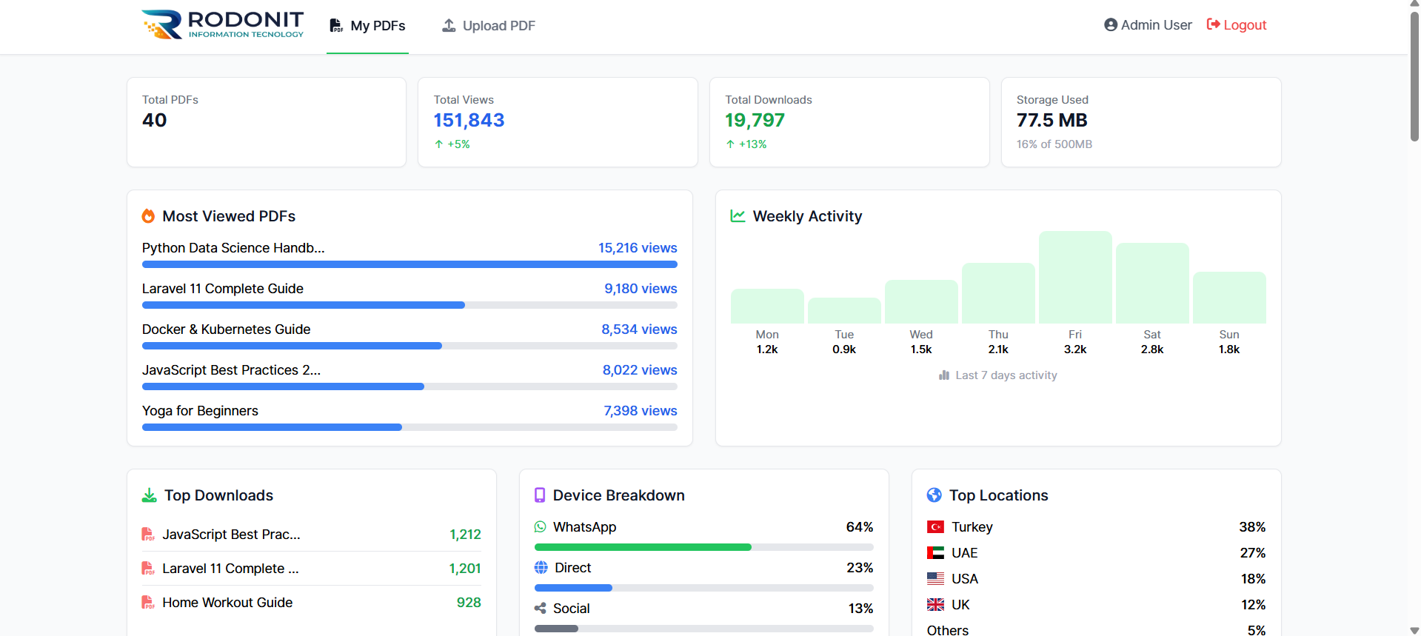1421x636 pixels.
Task: Switch to the Upload PDF tab
Action: click(x=489, y=26)
